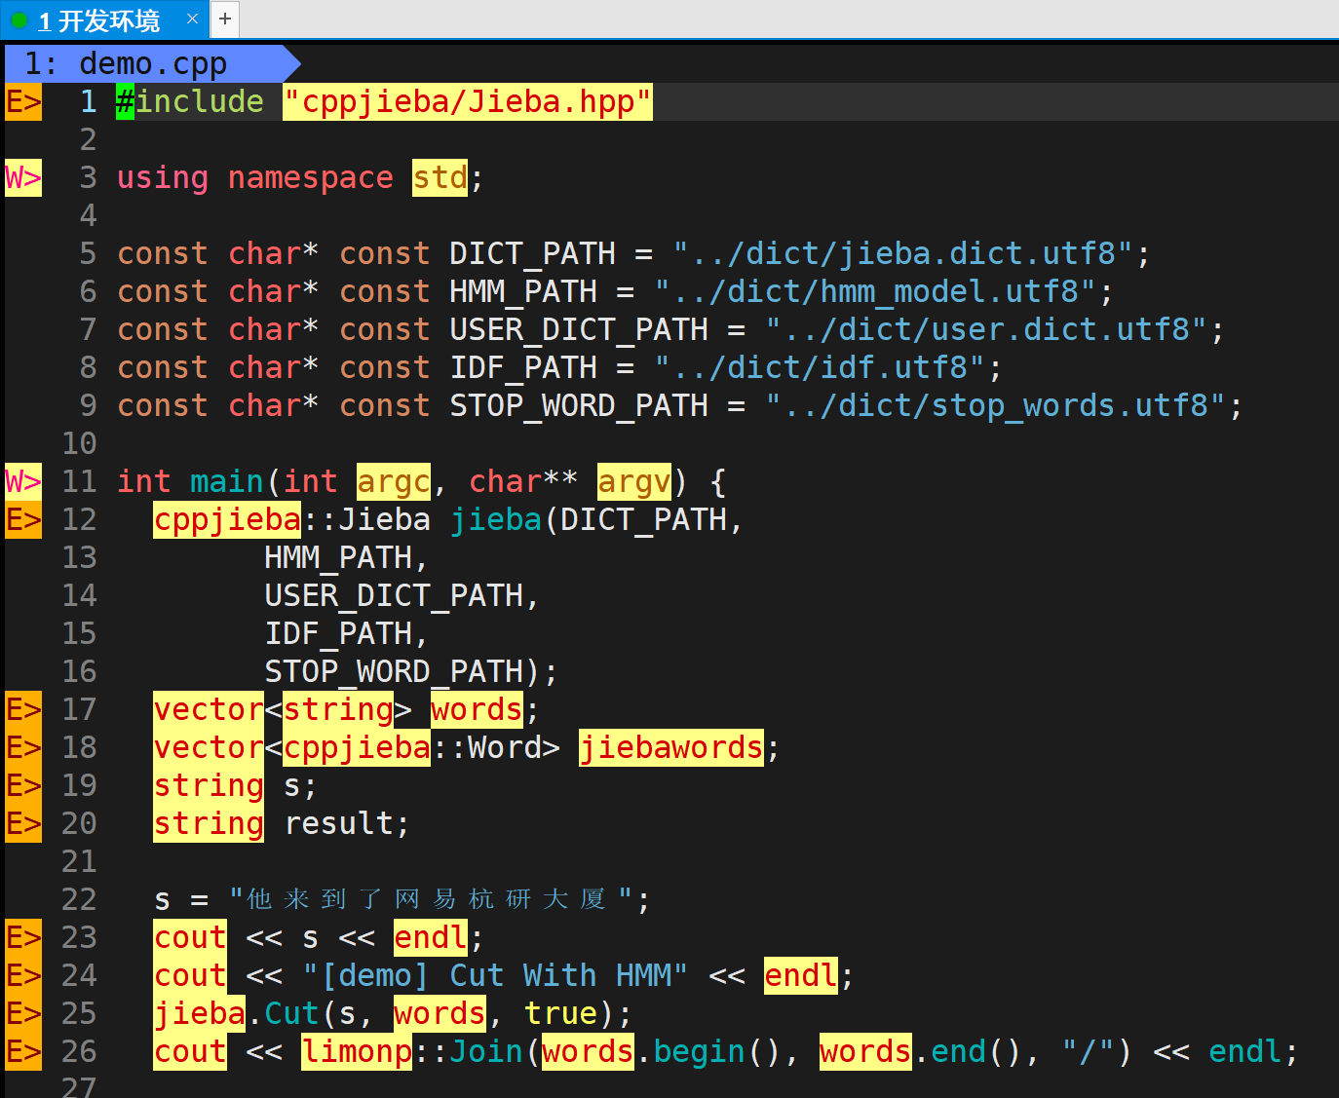Click "[demo] Cut With HMM" string

495,975
